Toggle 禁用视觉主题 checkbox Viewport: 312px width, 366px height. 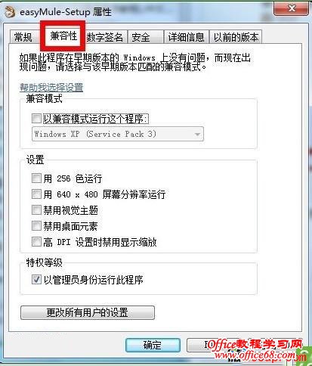(x=36, y=210)
